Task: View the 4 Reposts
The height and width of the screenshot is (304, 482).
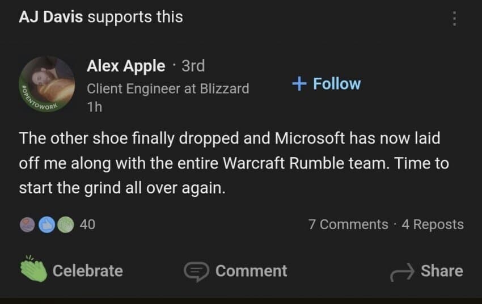Action: pyautogui.click(x=433, y=225)
